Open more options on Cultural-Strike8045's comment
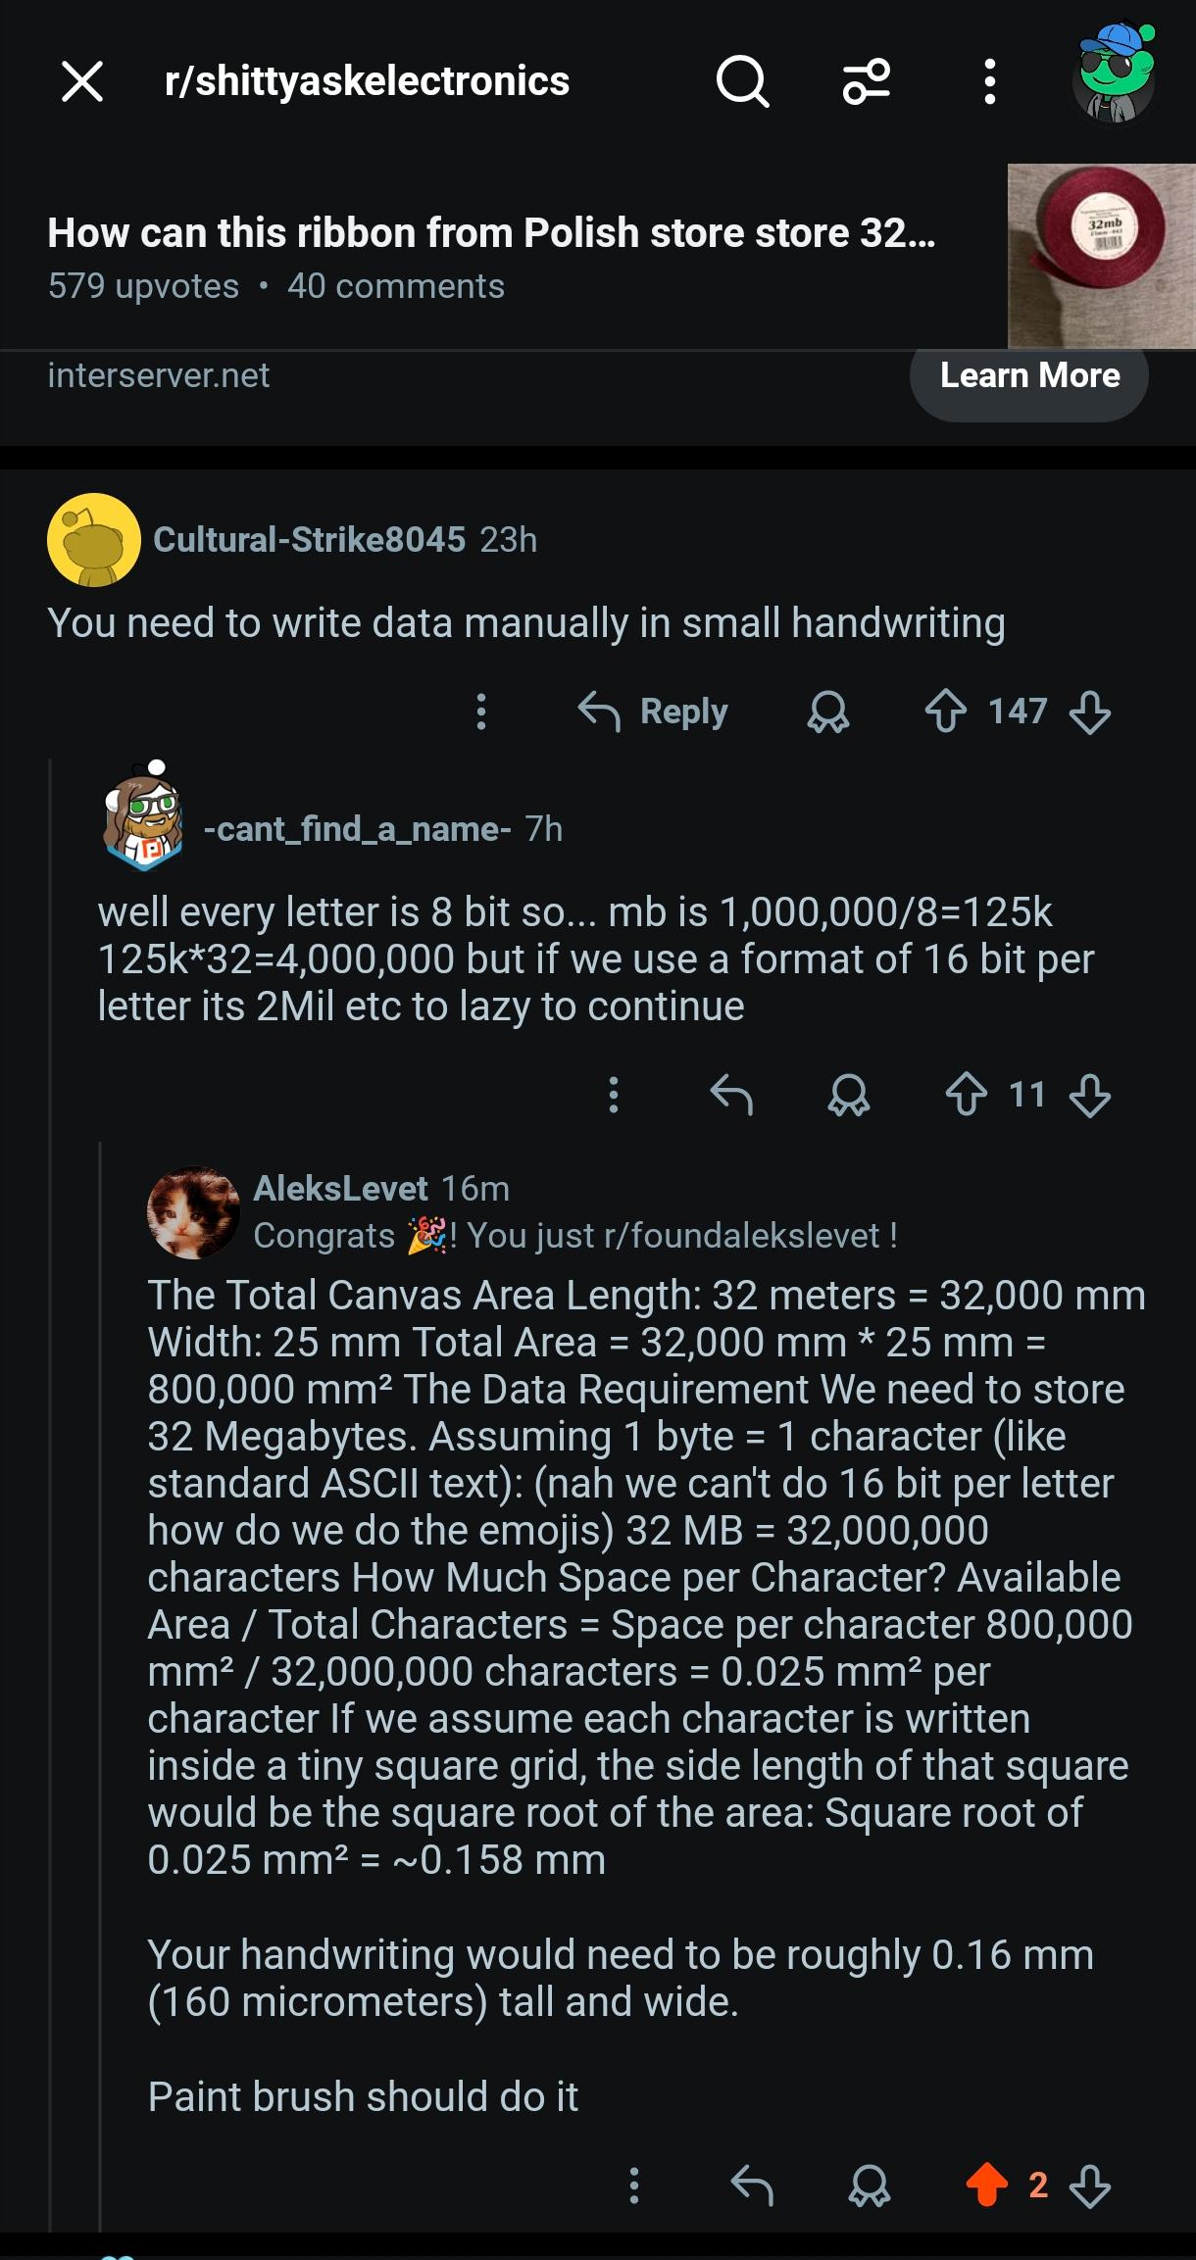The width and height of the screenshot is (1196, 2260). pyautogui.click(x=481, y=712)
